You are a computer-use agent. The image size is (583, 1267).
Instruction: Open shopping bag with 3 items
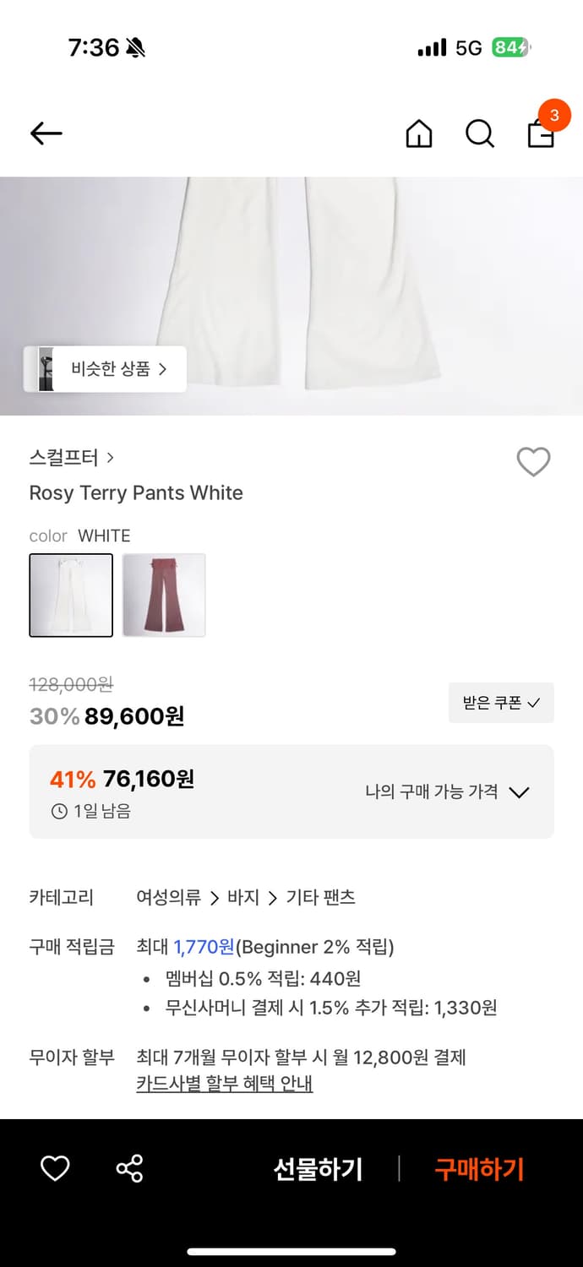pyautogui.click(x=541, y=133)
